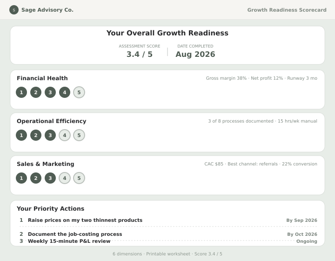Image resolution: width=335 pixels, height=261 pixels.
Task: Click the 3 of 8 processes documented note
Action: tap(262, 121)
